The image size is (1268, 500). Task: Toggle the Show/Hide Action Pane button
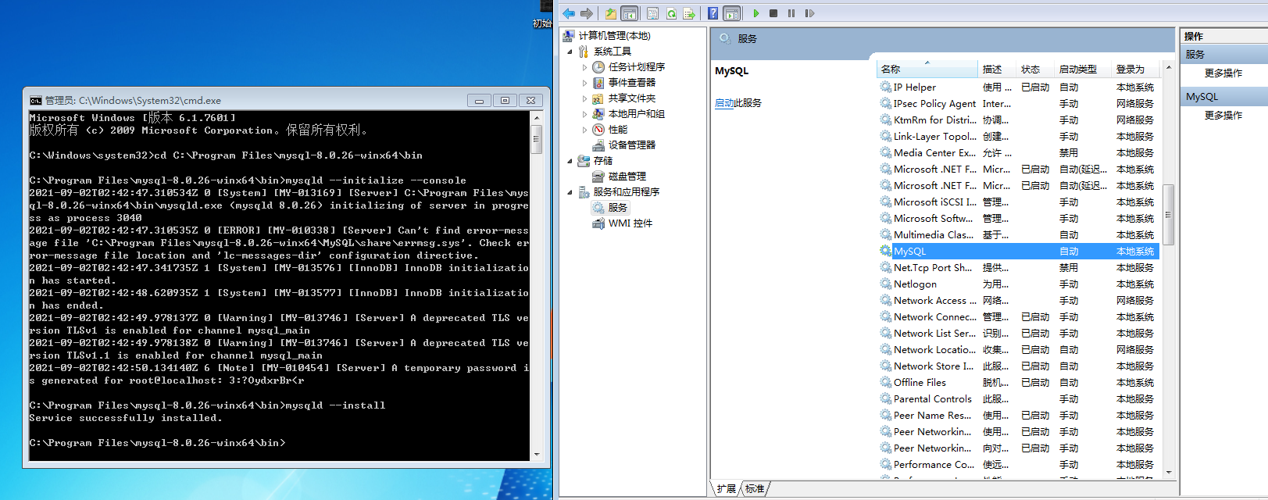[732, 13]
